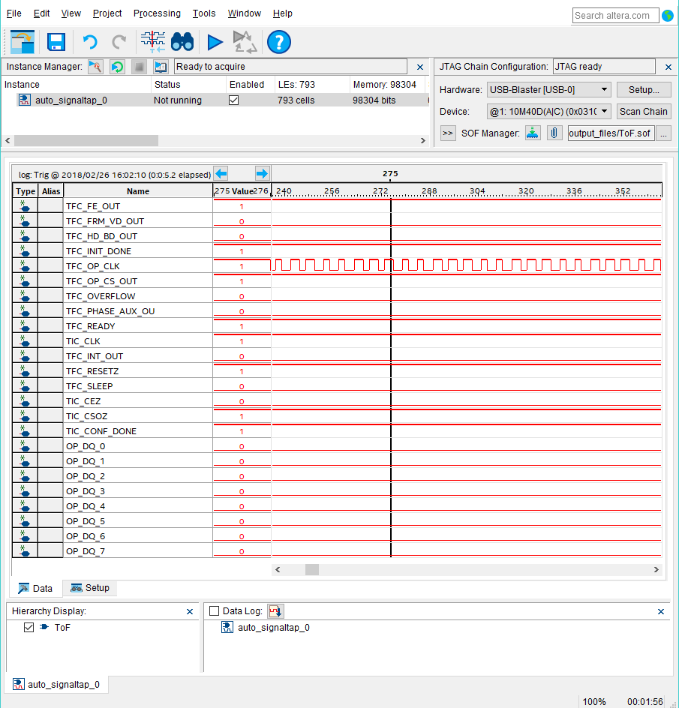Close the Data Log panel
The width and height of the screenshot is (679, 708).
(660, 611)
